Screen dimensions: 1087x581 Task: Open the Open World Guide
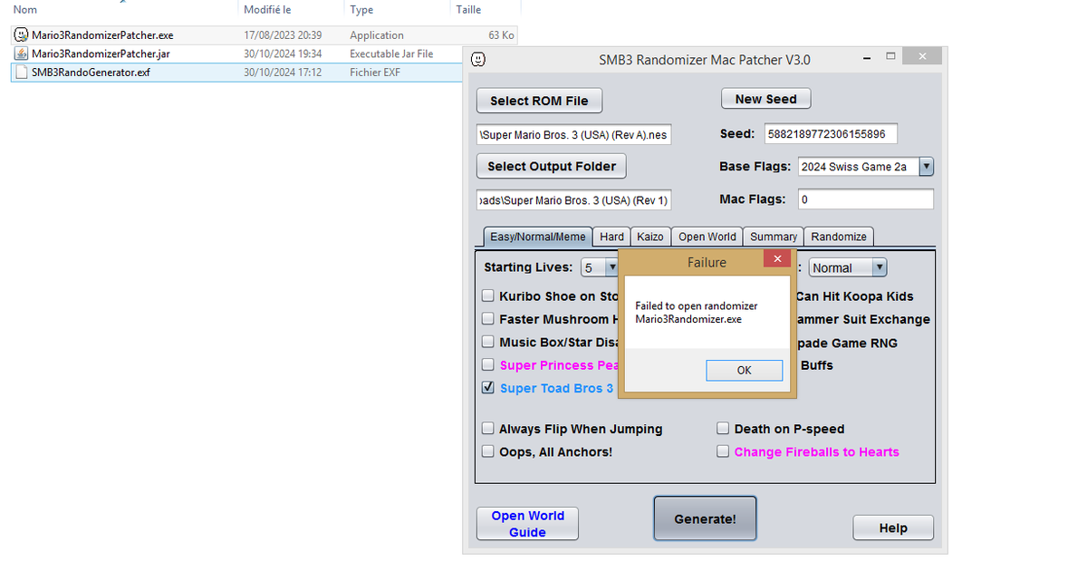[x=528, y=524]
